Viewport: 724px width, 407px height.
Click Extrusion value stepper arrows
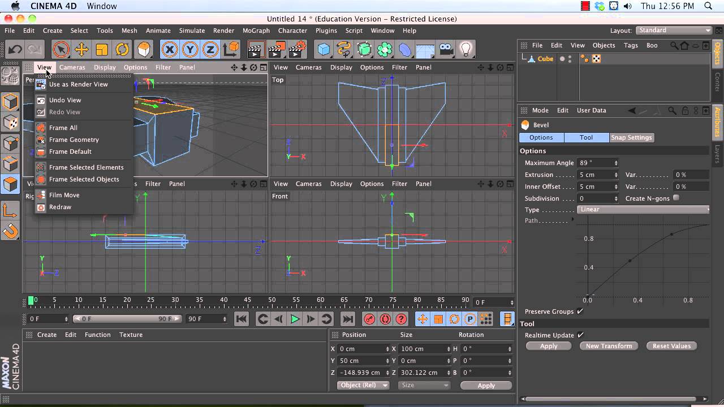(616, 175)
